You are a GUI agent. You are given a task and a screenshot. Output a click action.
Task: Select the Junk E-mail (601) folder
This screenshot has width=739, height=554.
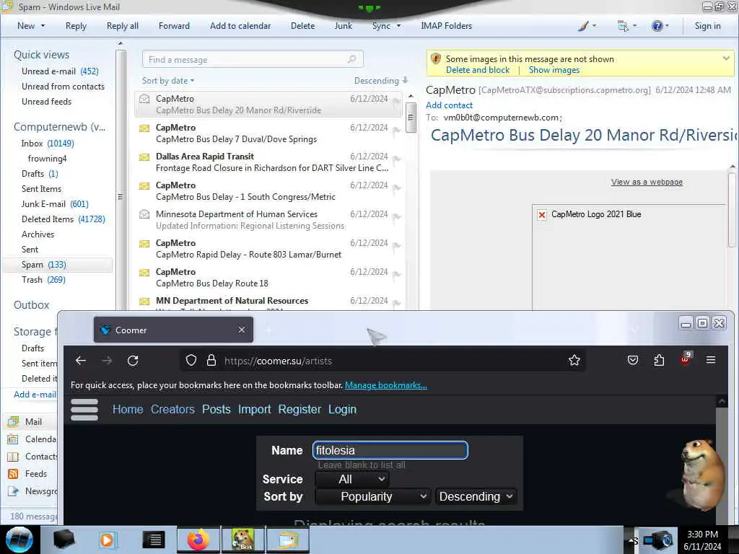pos(55,204)
